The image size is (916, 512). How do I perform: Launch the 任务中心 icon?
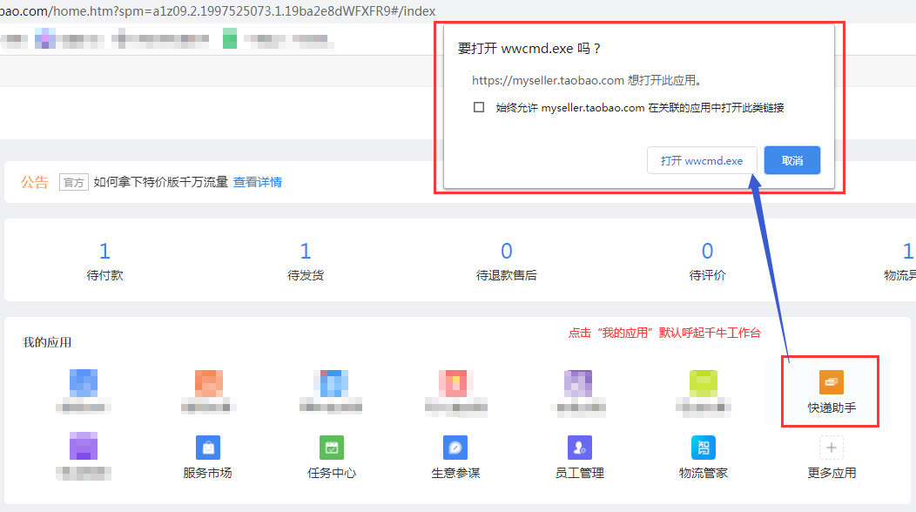332,448
